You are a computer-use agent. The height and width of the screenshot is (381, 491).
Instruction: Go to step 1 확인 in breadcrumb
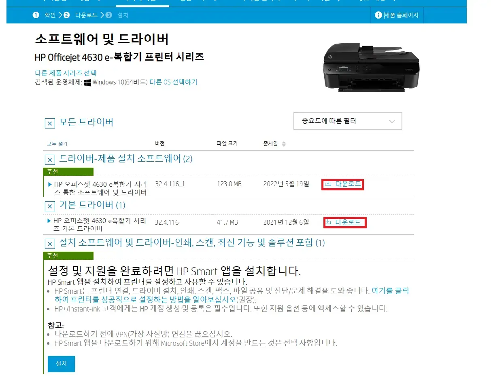45,15
